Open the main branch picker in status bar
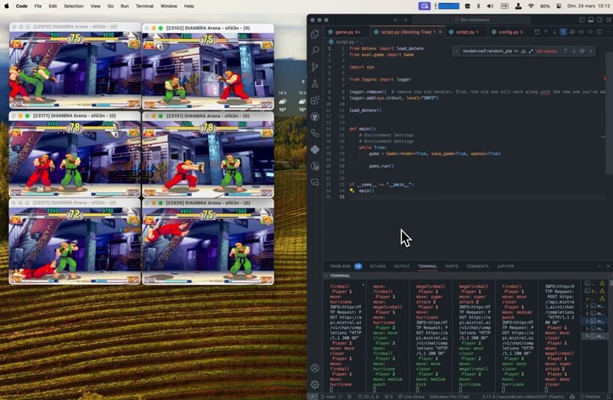This screenshot has height=400, width=613. 328,396
